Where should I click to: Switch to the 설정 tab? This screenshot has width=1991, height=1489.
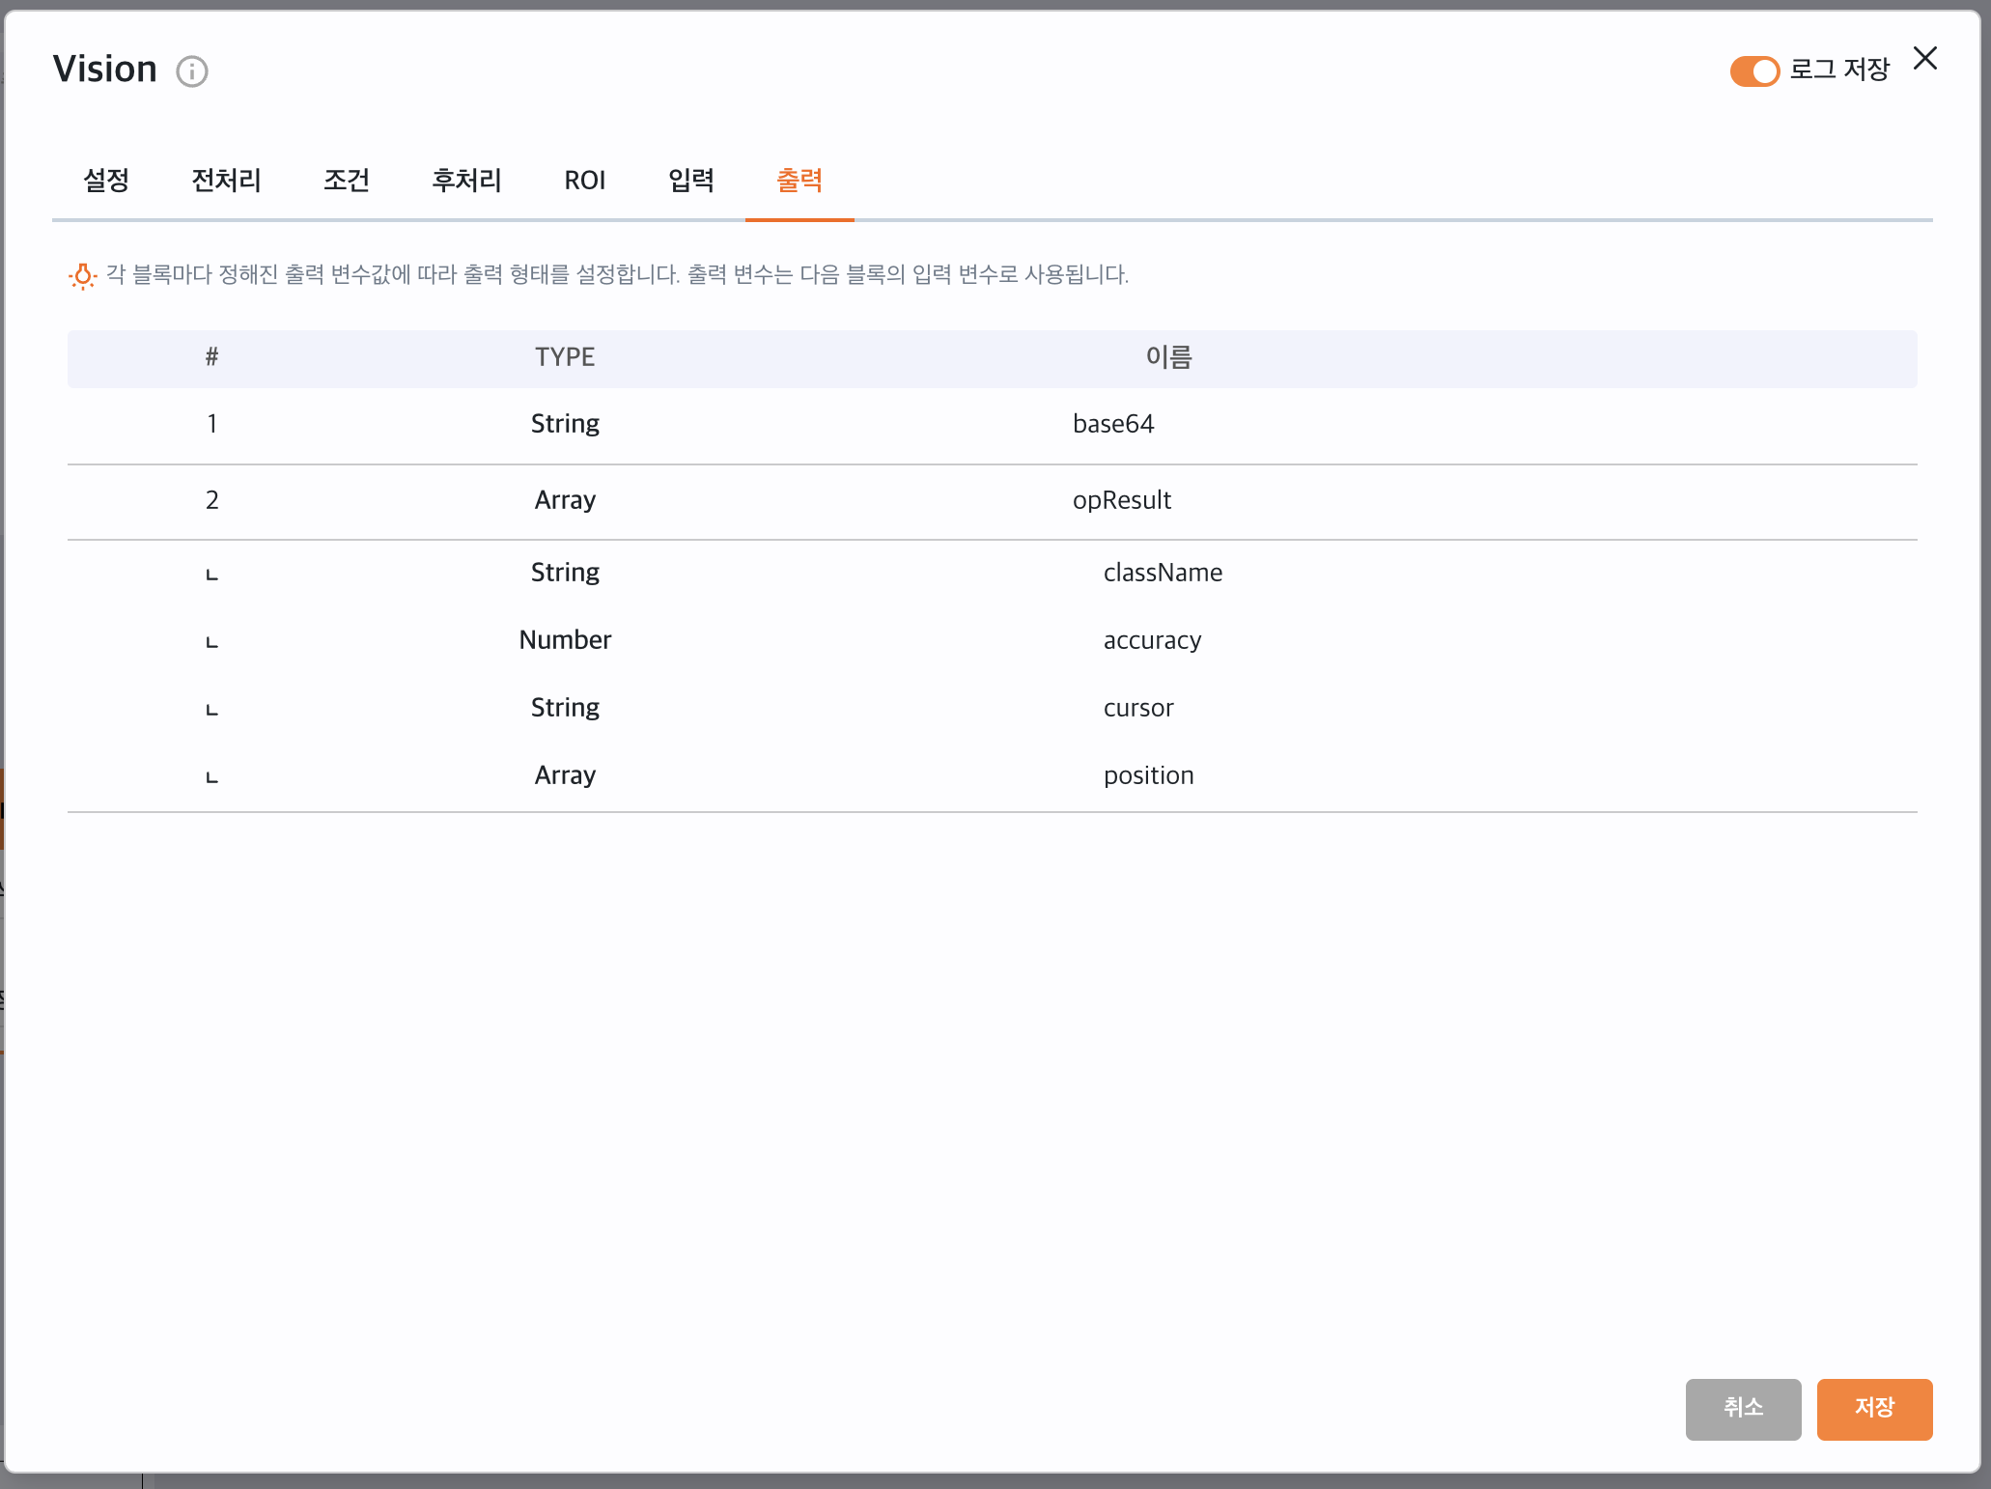click(x=106, y=181)
